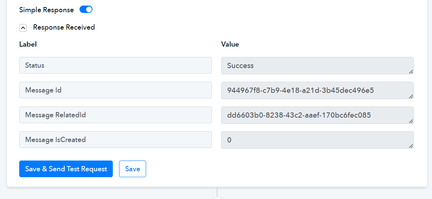
Task: Select the value starting with 944967f8
Action: tap(317, 90)
